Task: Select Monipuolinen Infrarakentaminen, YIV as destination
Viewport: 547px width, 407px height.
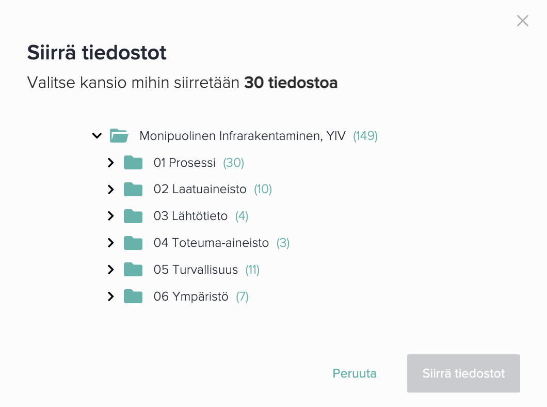Action: click(243, 135)
